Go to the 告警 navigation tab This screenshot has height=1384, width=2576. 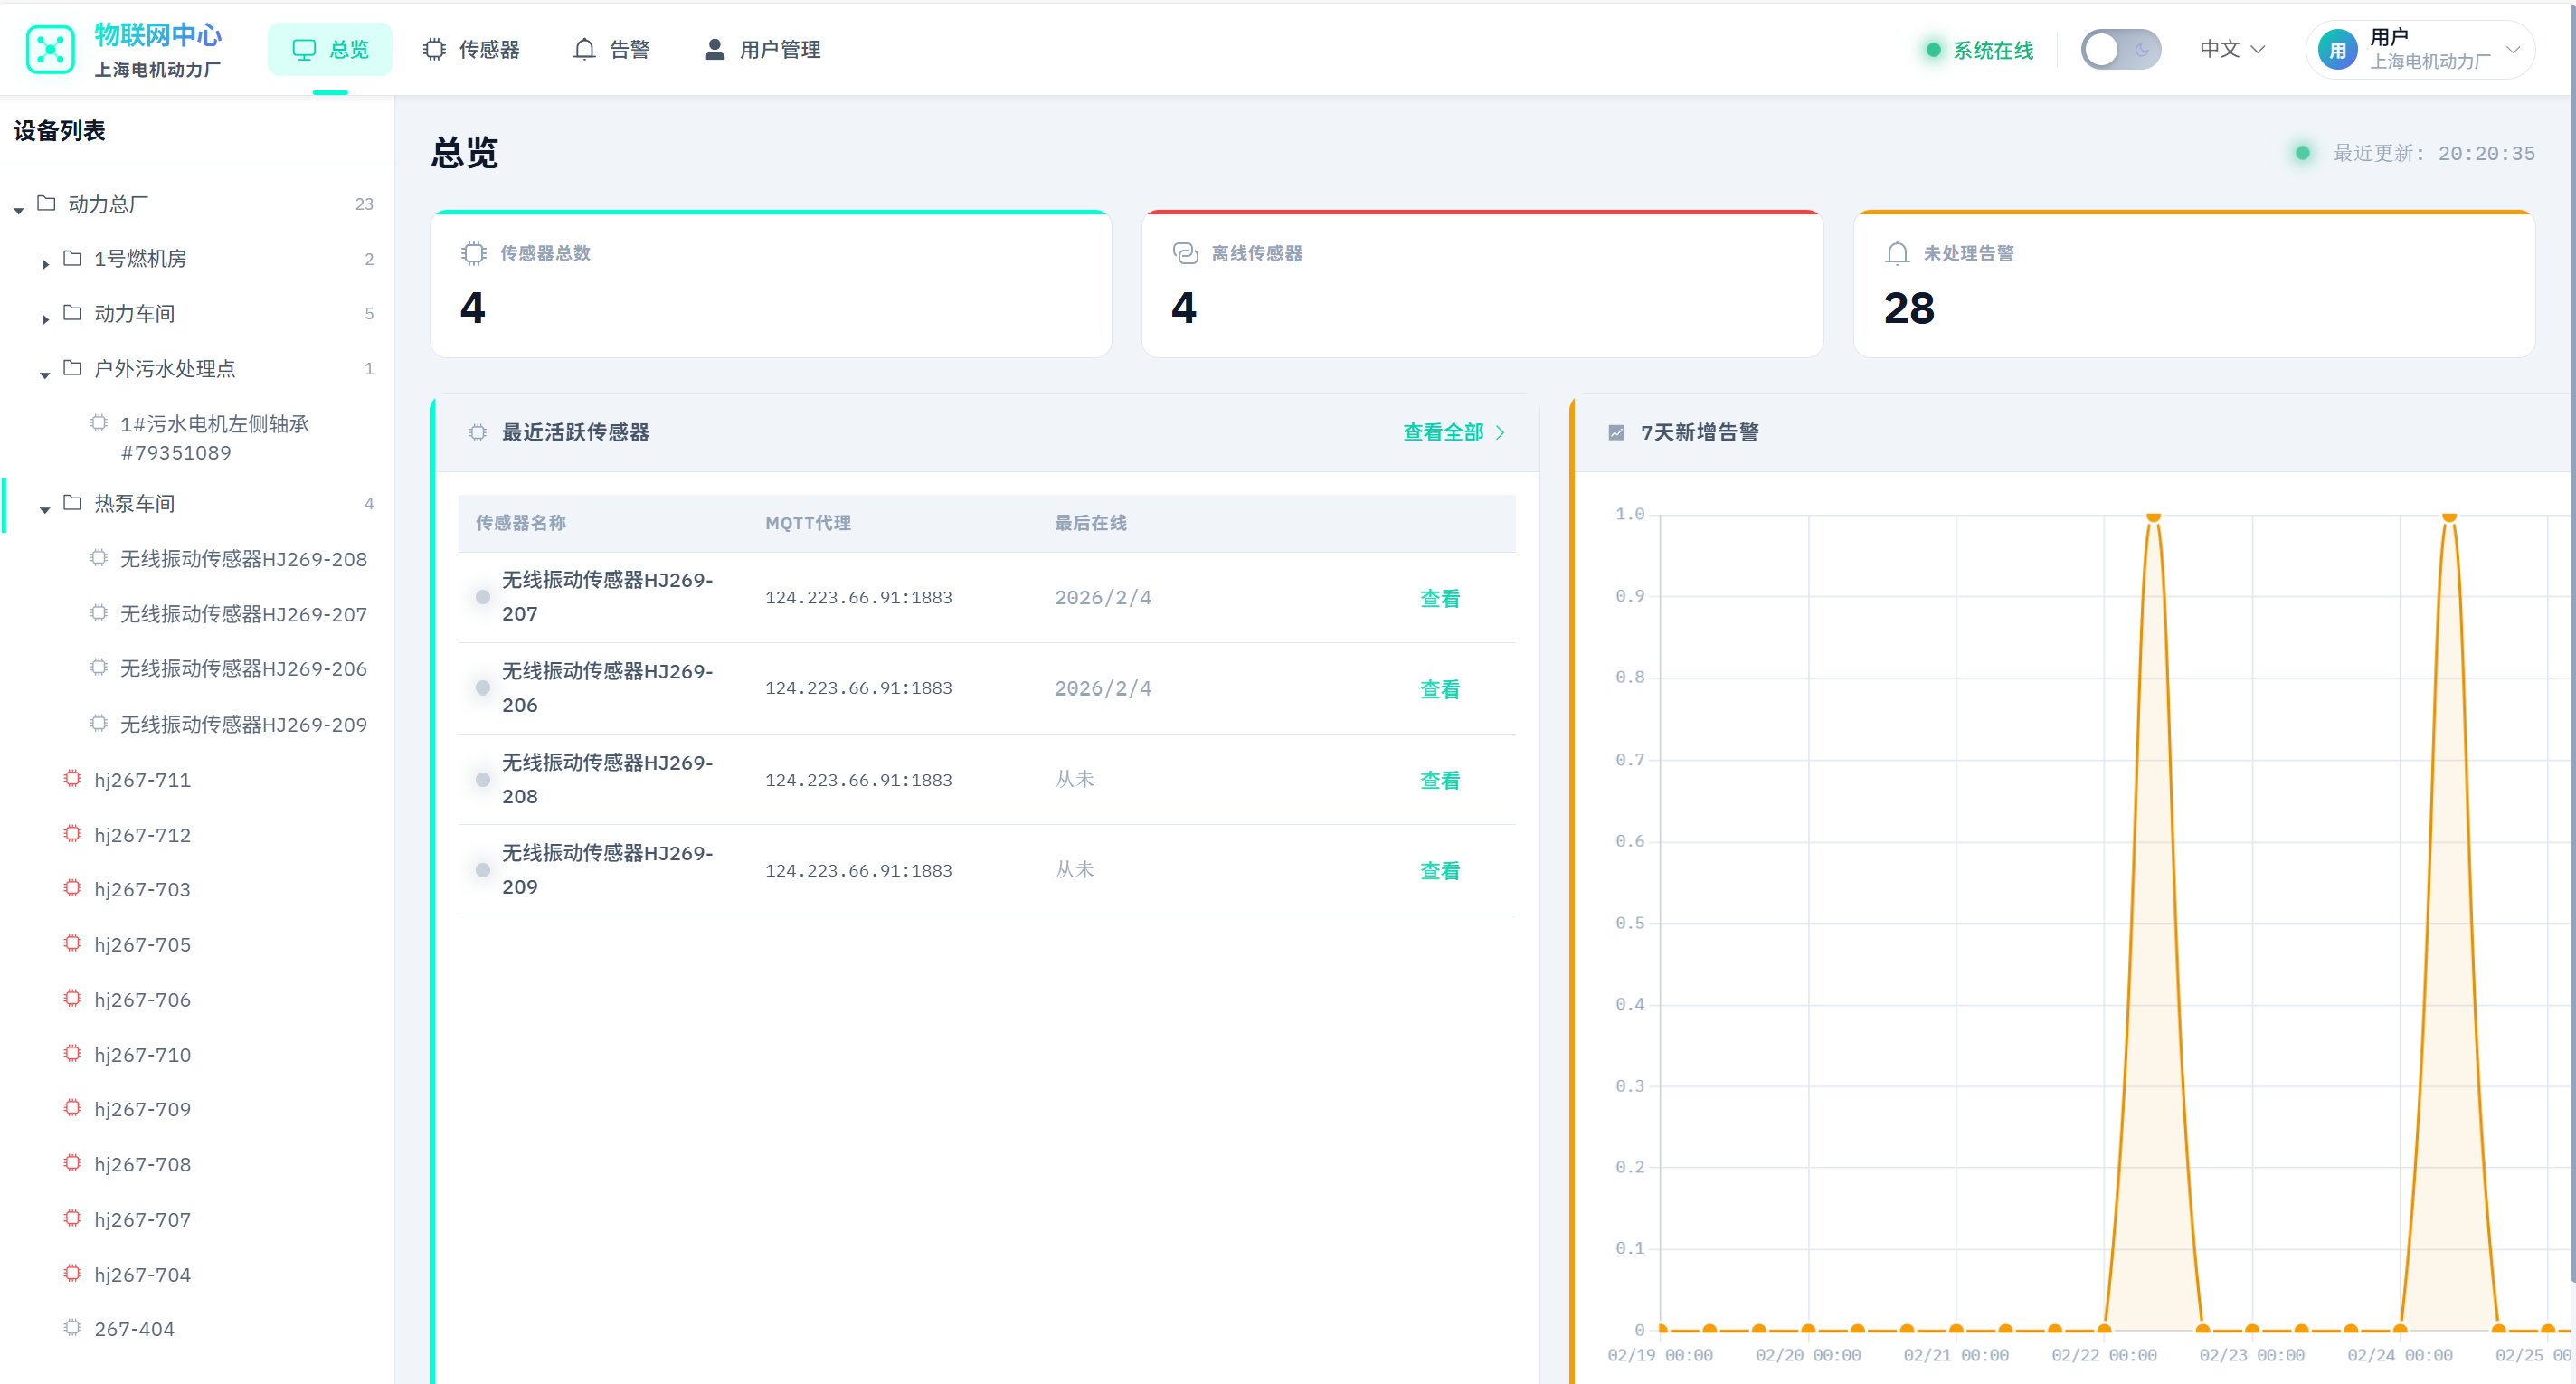pos(612,49)
